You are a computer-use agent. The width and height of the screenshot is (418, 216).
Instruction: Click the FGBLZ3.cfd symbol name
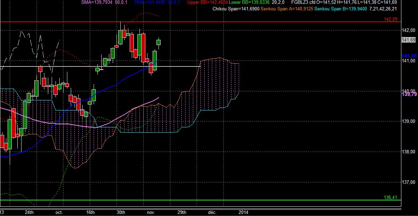tap(304, 2)
